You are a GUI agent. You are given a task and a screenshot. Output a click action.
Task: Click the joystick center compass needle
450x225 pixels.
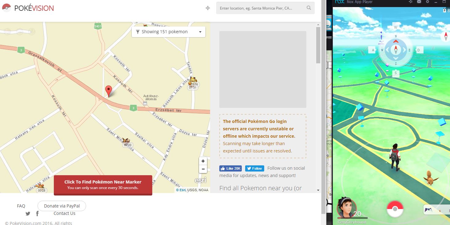[x=396, y=50]
